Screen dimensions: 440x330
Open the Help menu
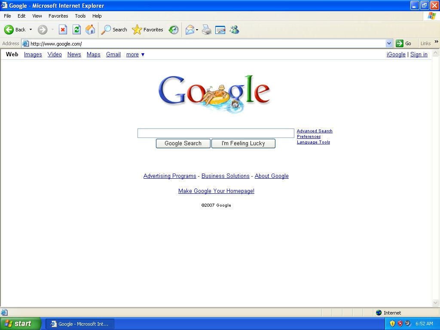[97, 16]
